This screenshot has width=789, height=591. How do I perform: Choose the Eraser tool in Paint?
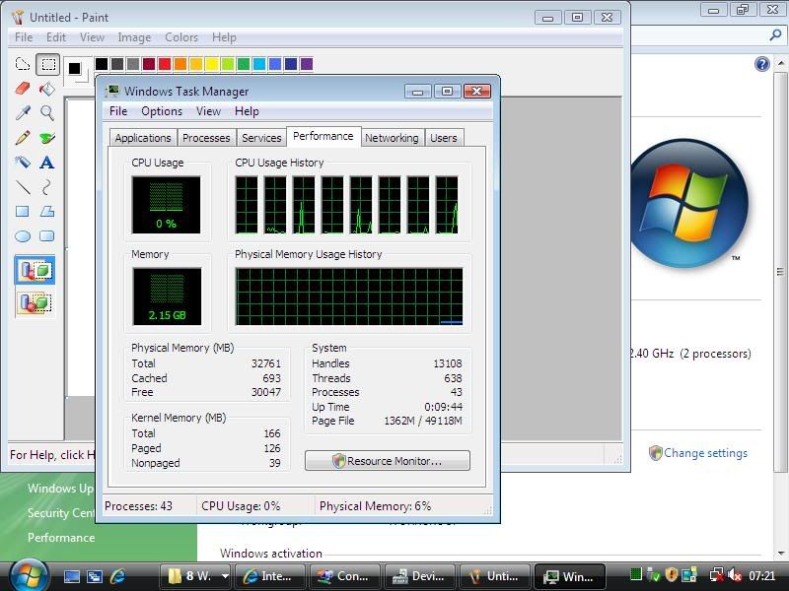pyautogui.click(x=23, y=89)
